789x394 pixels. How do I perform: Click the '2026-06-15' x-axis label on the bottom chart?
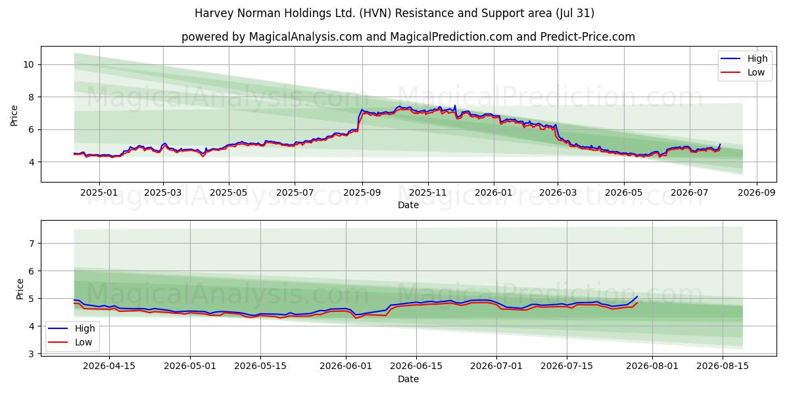point(416,366)
